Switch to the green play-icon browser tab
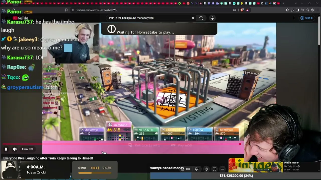The height and width of the screenshot is (180, 321). (x=180, y=3)
